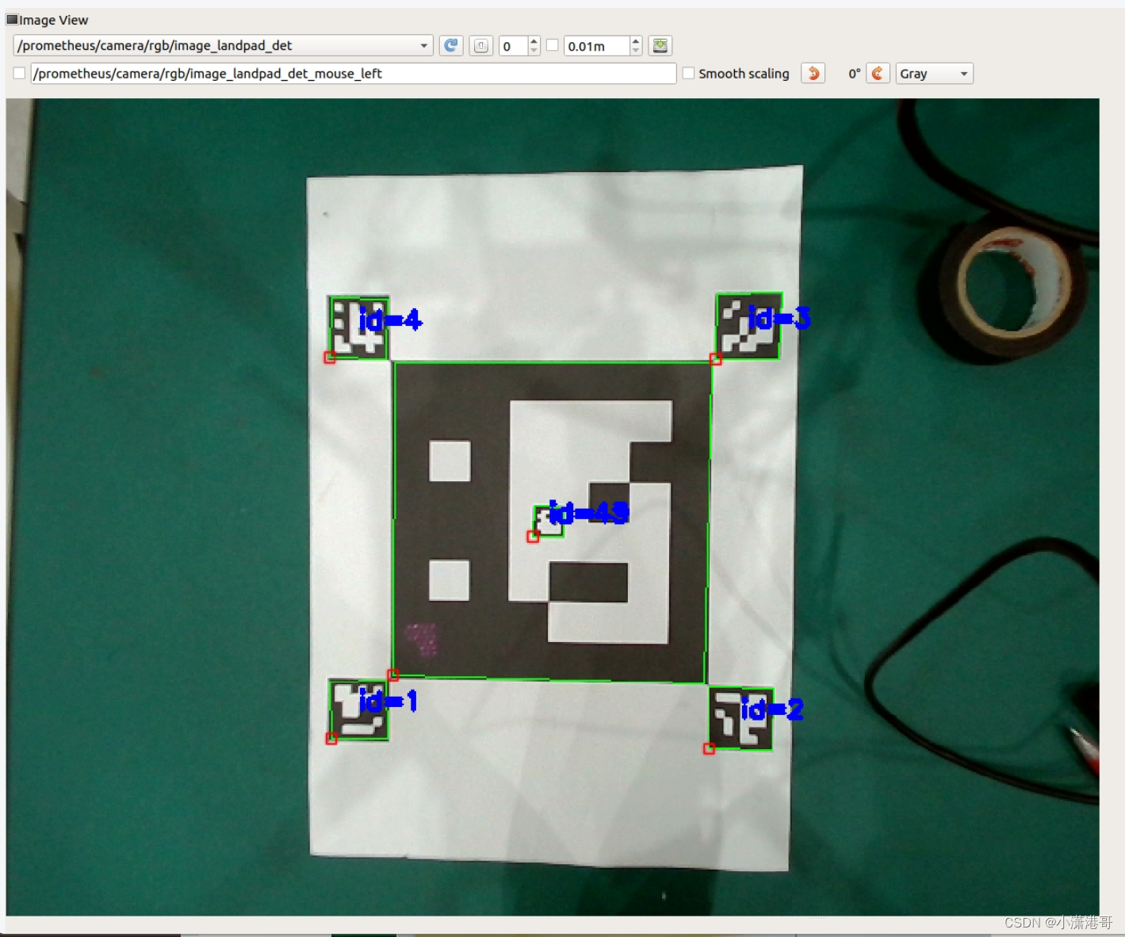Image resolution: width=1125 pixels, height=937 pixels.
Task: Refresh the topics list
Action: pos(451,46)
